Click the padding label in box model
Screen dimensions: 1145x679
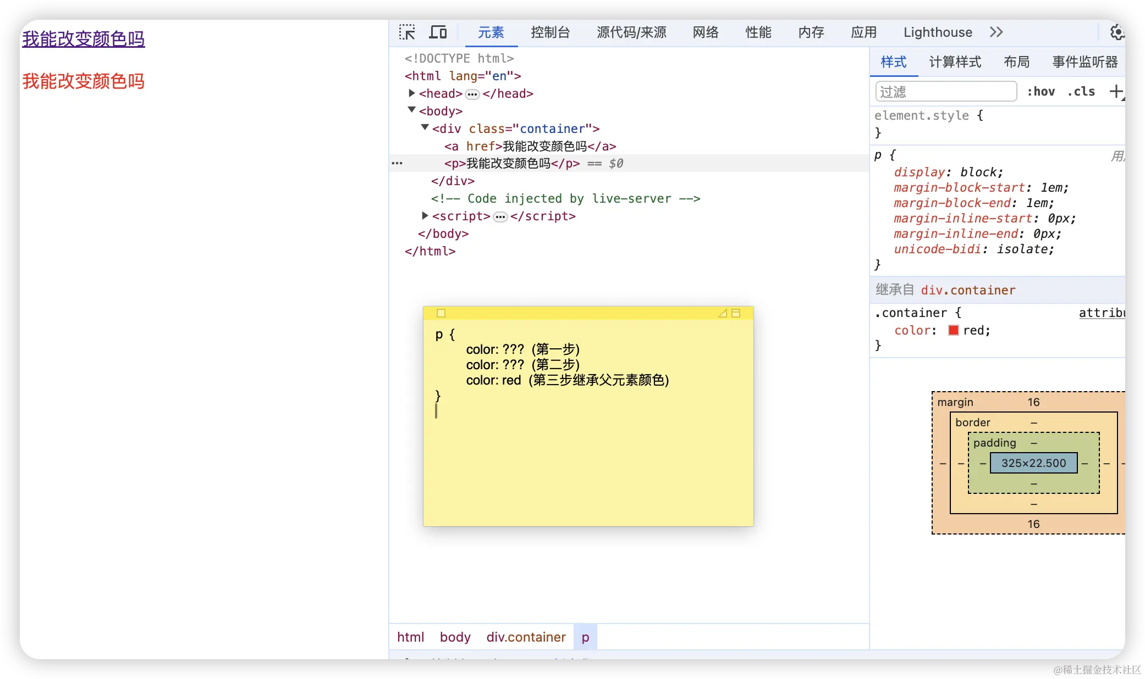tap(994, 443)
